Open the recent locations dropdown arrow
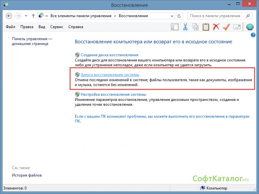Viewport: 259px width, 194px height. 26,16
